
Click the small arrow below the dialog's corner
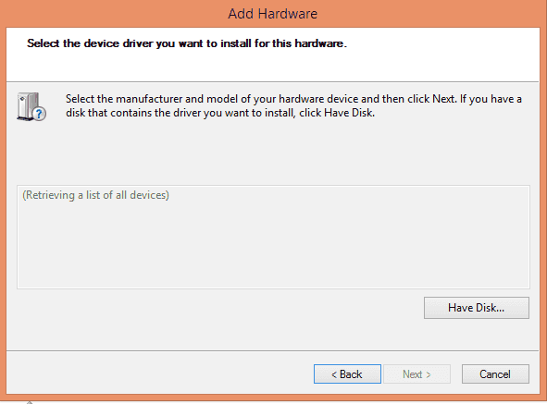(x=30, y=402)
